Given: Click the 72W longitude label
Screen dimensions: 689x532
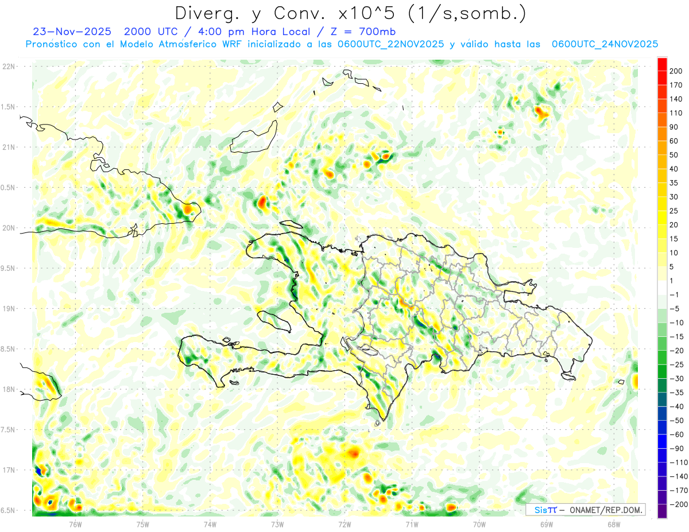Looking at the screenshot, I should coord(344,524).
